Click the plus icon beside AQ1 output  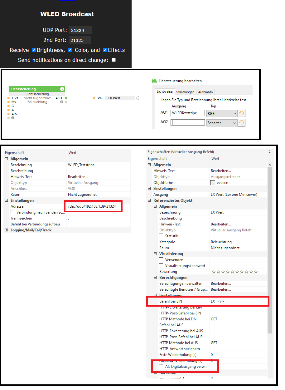(x=62, y=102)
